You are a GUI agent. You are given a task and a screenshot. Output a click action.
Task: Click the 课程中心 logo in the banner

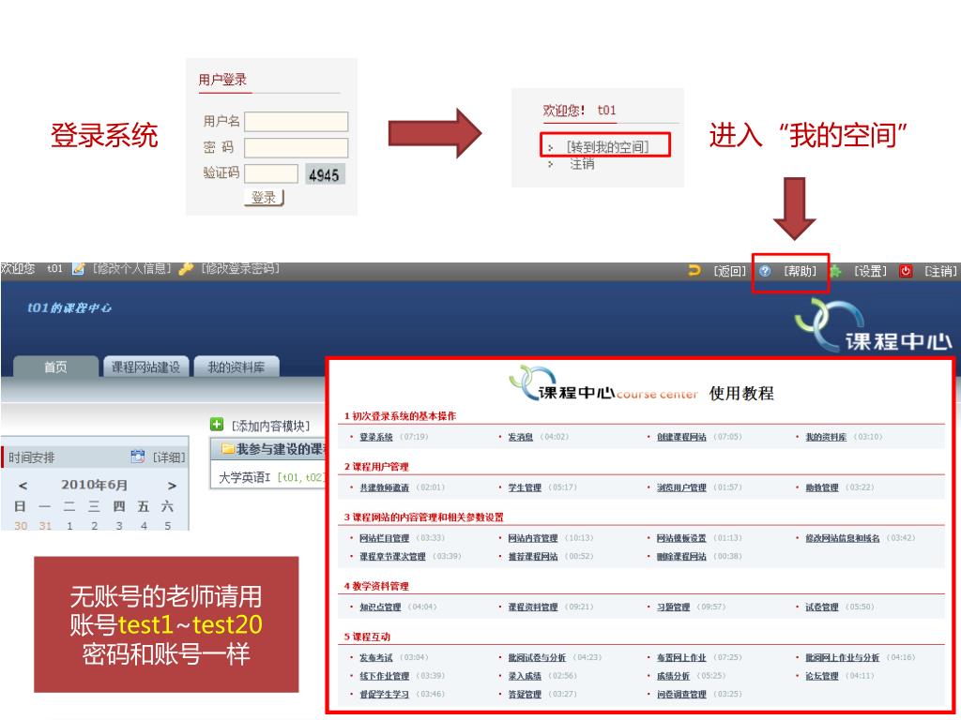[873, 326]
